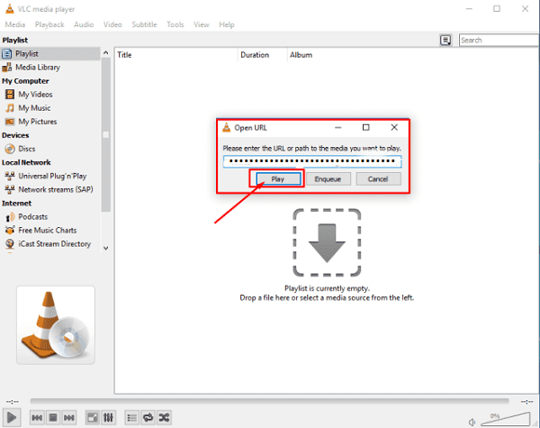Viewport: 540px width, 428px height.
Task: Click the Network streams (SAP) icon
Action: tap(10, 189)
